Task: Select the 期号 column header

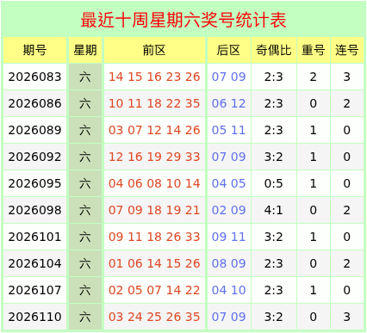Action: click(34, 50)
